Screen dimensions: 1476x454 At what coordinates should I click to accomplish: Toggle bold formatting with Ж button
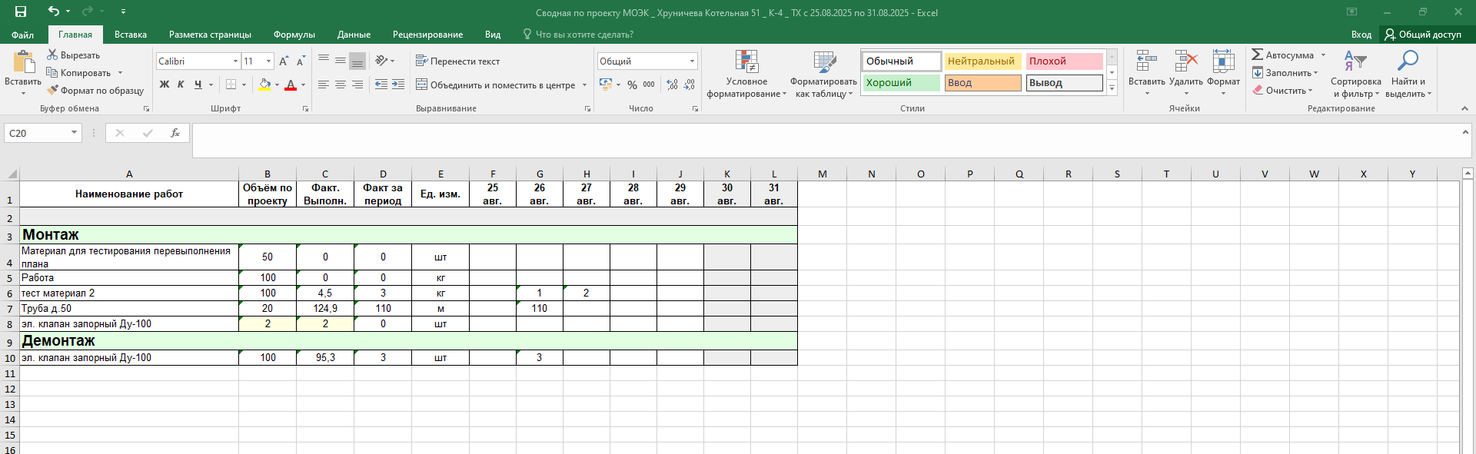[x=165, y=85]
